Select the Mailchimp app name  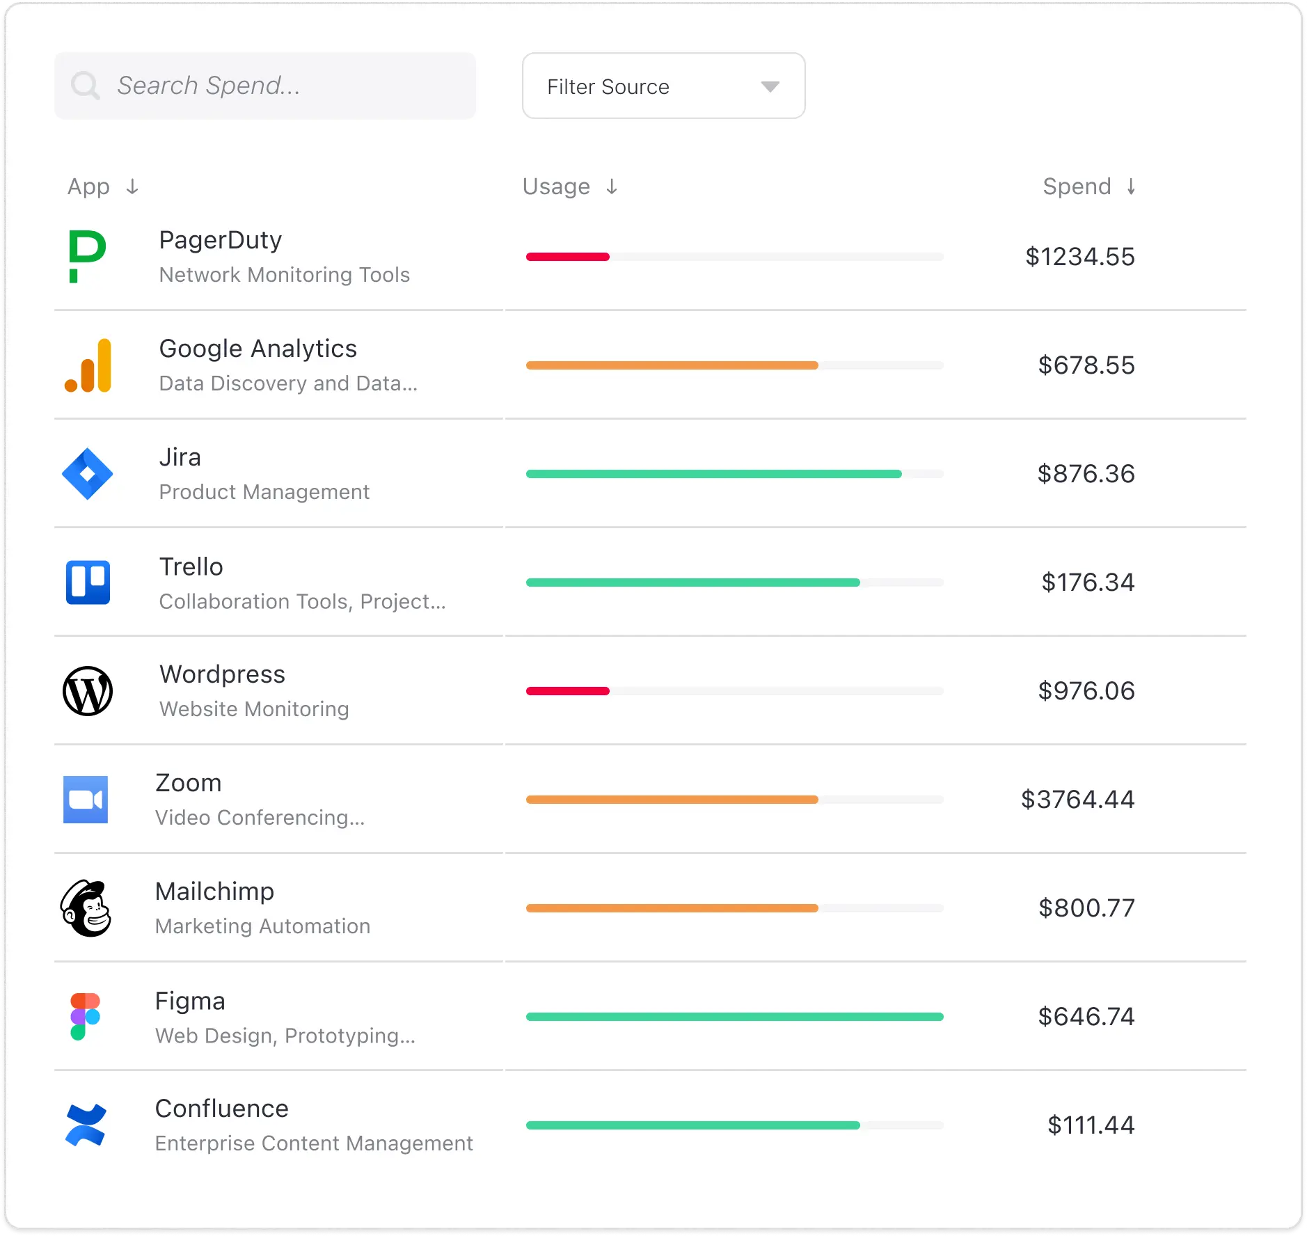215,892
